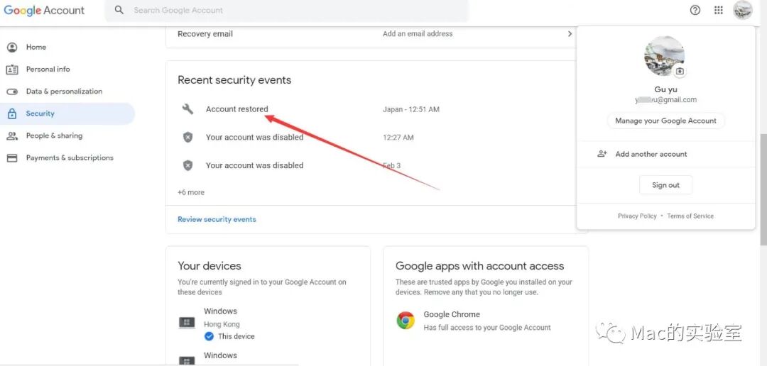Click the Gu yu account name

click(665, 90)
